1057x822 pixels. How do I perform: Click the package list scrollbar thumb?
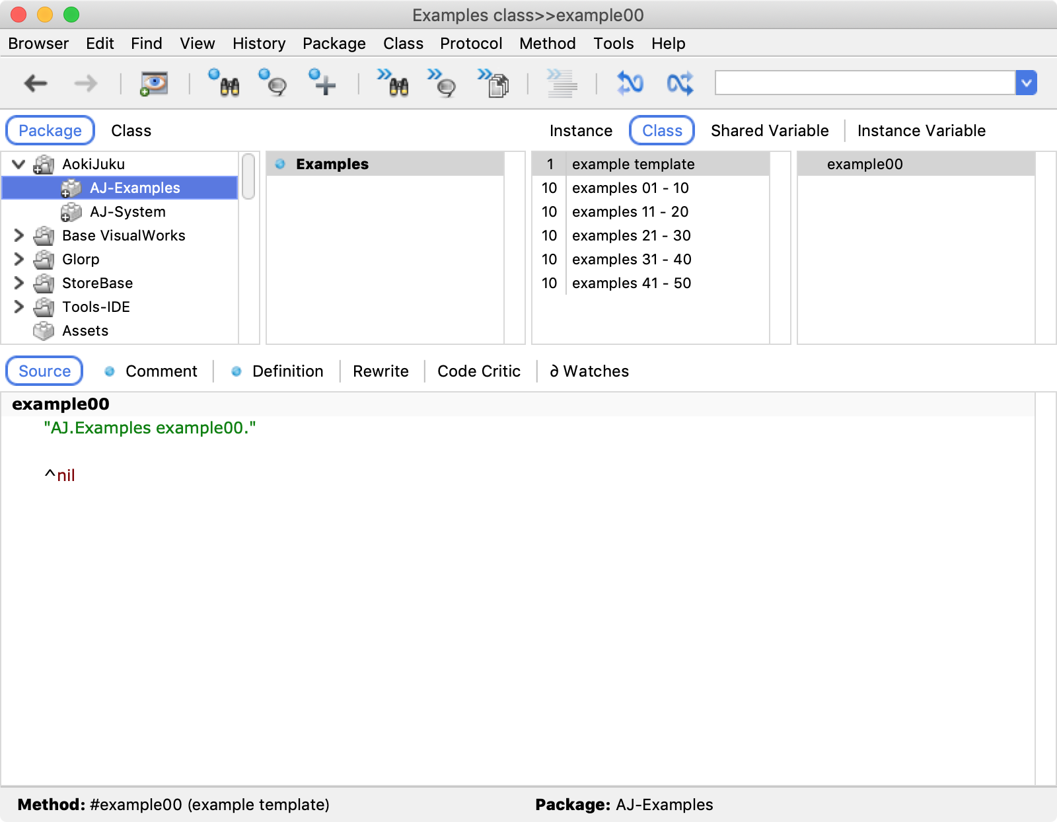click(x=248, y=176)
